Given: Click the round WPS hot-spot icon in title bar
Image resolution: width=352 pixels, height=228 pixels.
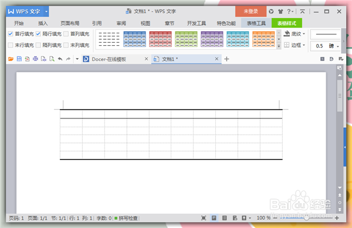Looking at the screenshot, I should [x=271, y=12].
